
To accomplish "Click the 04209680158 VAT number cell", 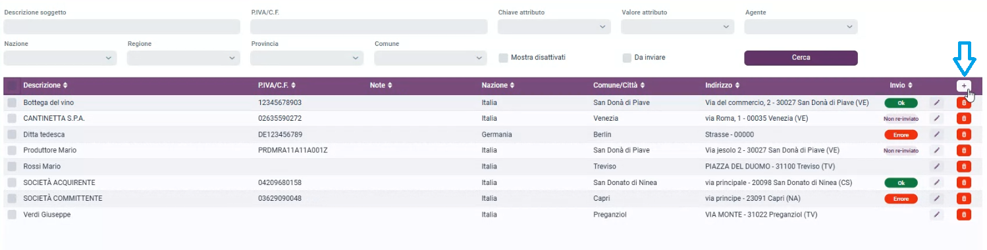I will 280,182.
